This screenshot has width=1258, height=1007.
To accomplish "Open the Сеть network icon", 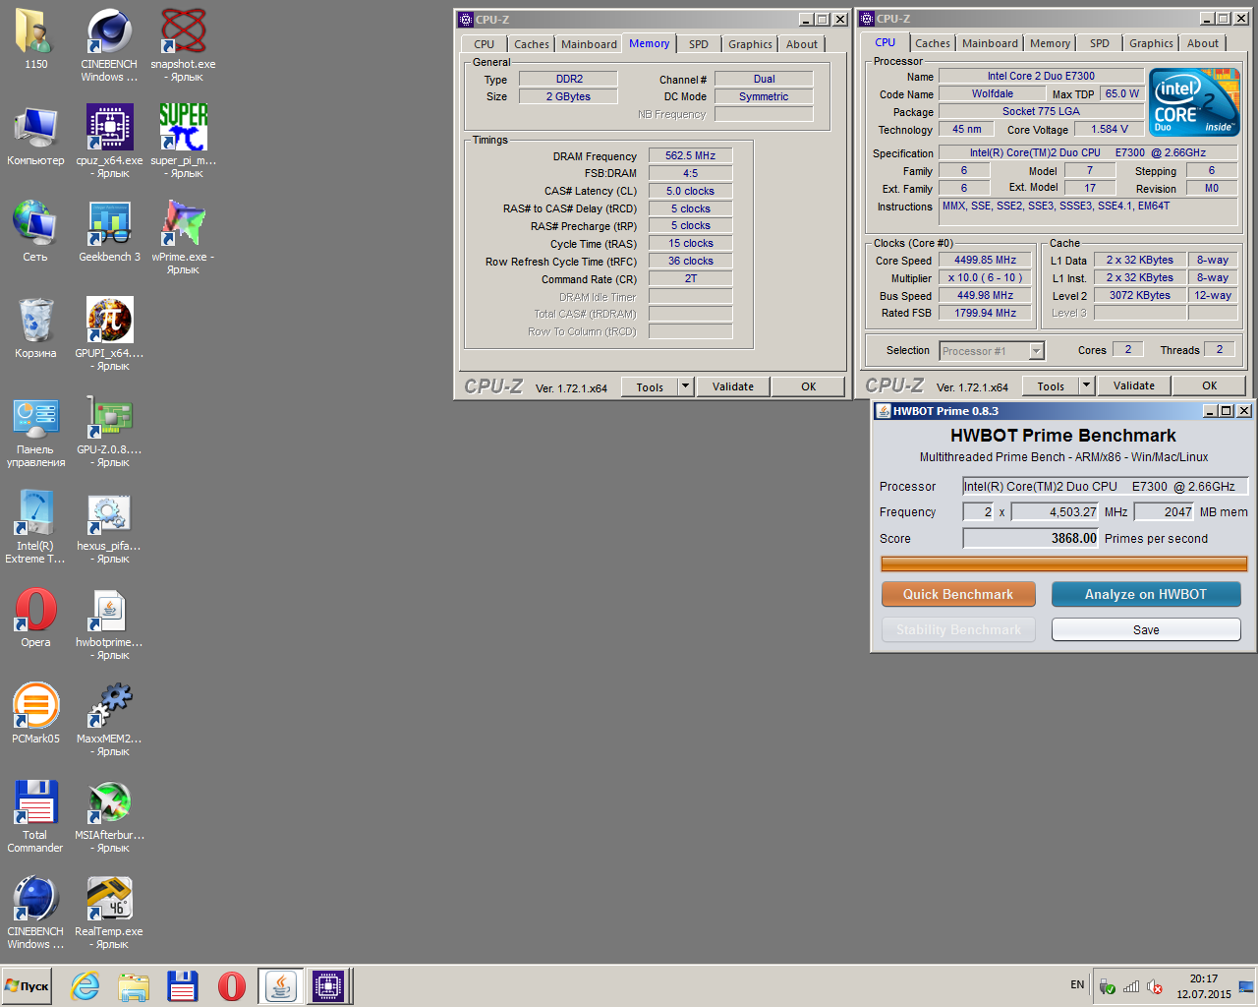I will click(x=35, y=232).
